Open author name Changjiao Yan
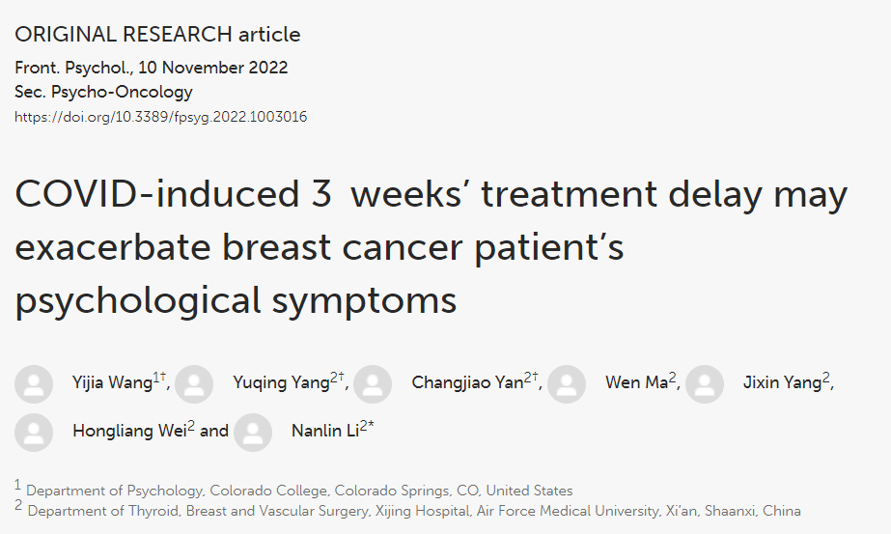The height and width of the screenshot is (534, 891). 467,383
